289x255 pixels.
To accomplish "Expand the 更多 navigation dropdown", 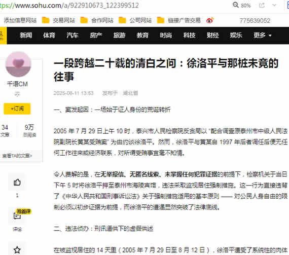I will point(263,35).
